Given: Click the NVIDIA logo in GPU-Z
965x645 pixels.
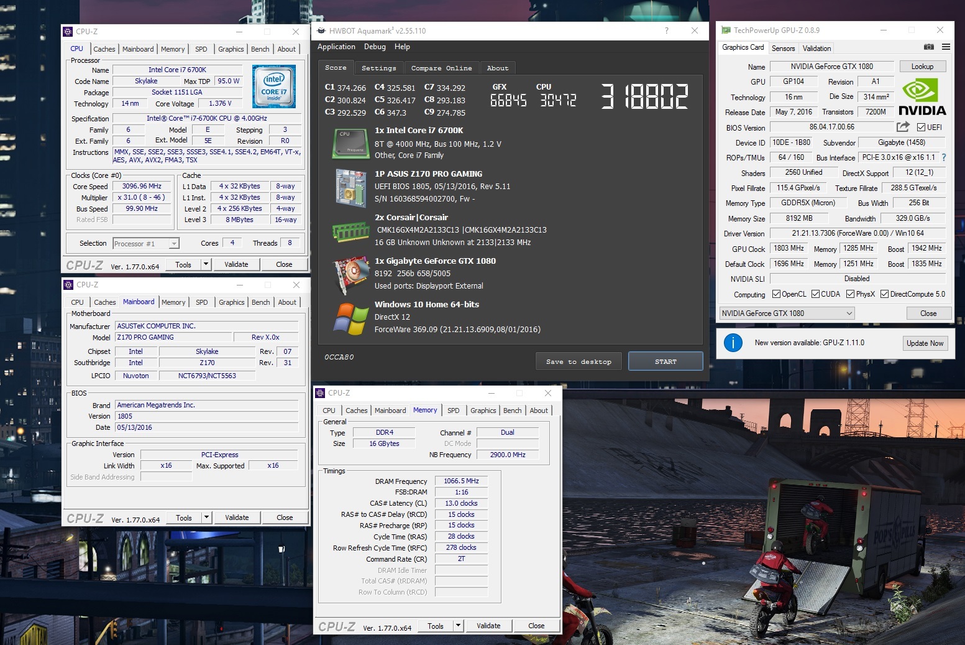Looking at the screenshot, I should 922,98.
